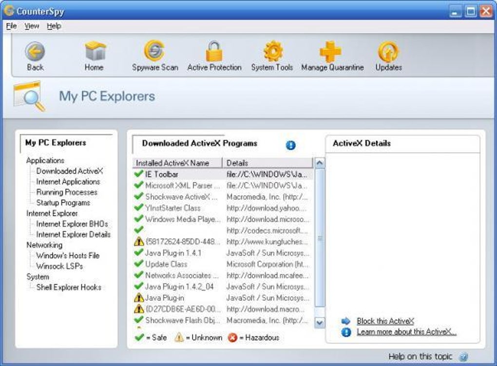Image resolution: width=497 pixels, height=366 pixels.
Task: Click the green check beside IE Toolbar
Action: pyautogui.click(x=139, y=174)
